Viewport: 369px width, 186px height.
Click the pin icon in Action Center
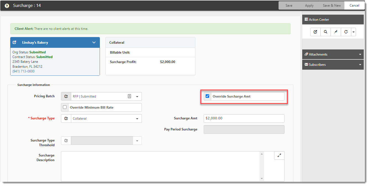pyautogui.click(x=336, y=32)
